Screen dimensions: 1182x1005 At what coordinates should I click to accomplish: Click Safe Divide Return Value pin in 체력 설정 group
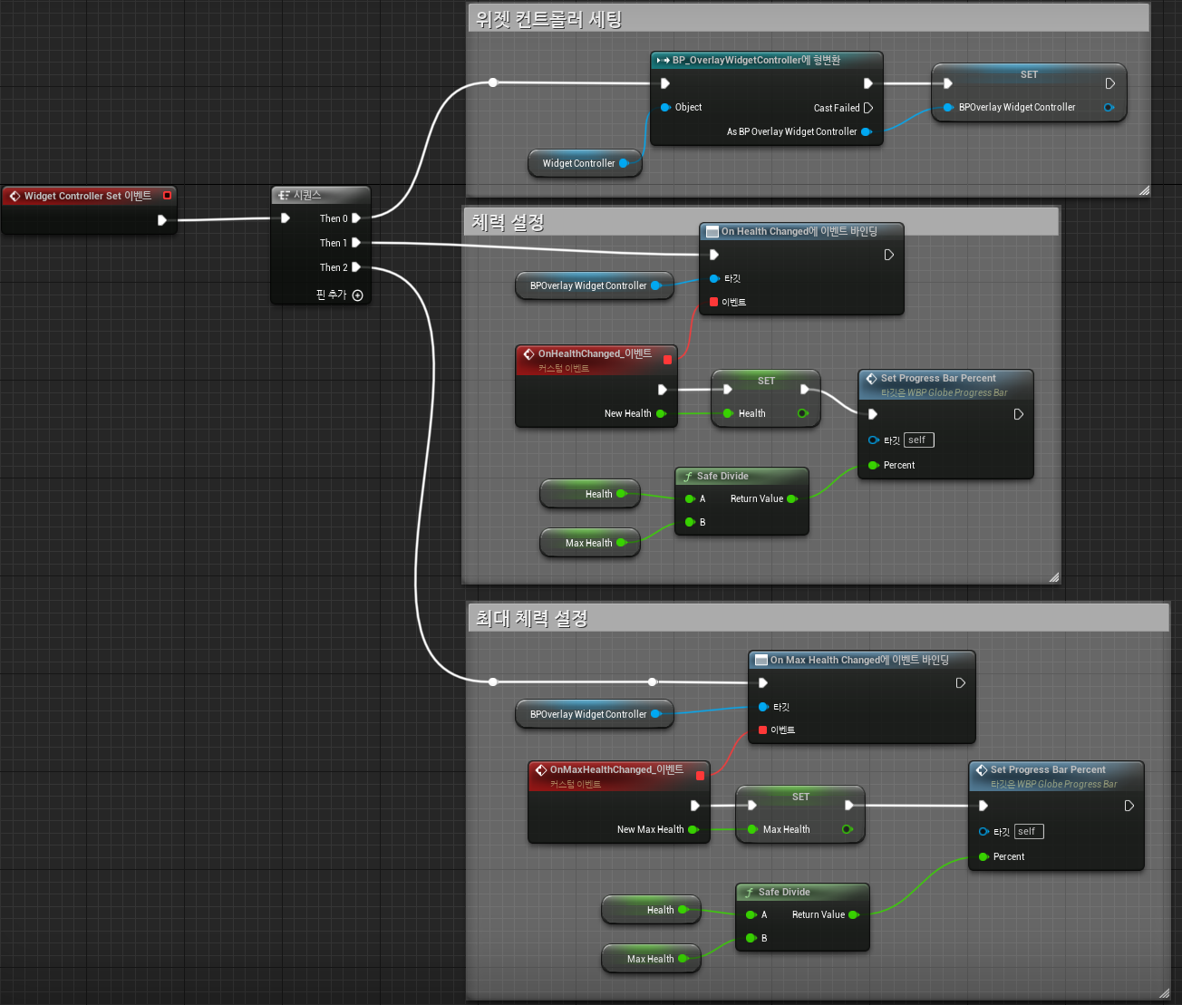tap(792, 498)
